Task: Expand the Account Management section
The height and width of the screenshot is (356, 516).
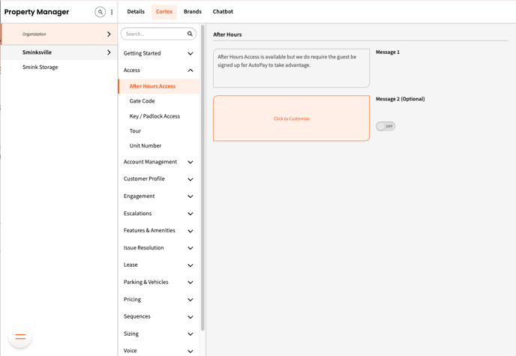Action: [x=190, y=162]
